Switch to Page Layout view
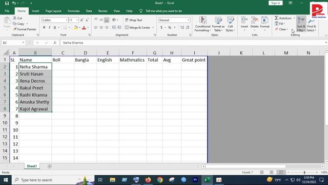Image resolution: width=328 pixels, height=185 pixels. [271, 172]
